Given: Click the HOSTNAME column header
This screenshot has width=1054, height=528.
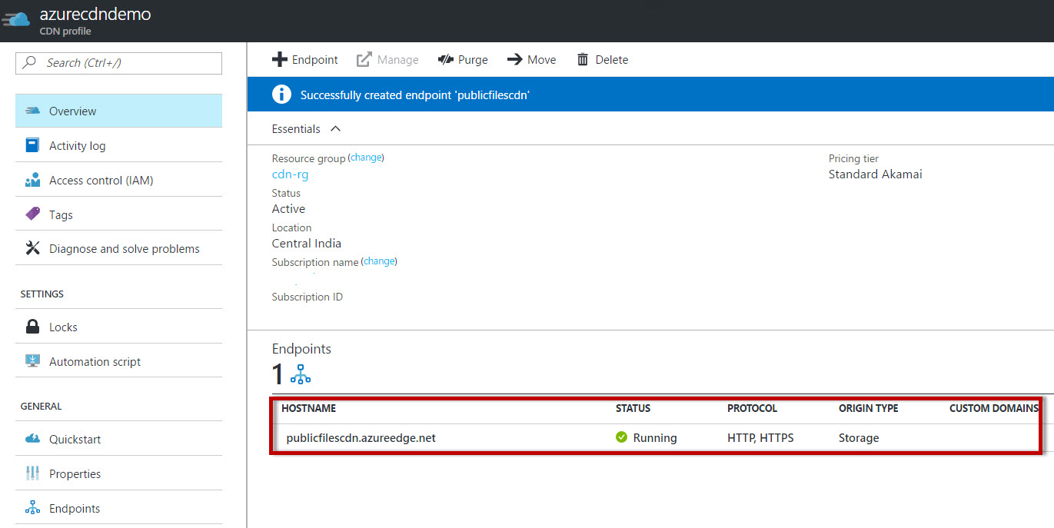Looking at the screenshot, I should tap(309, 408).
